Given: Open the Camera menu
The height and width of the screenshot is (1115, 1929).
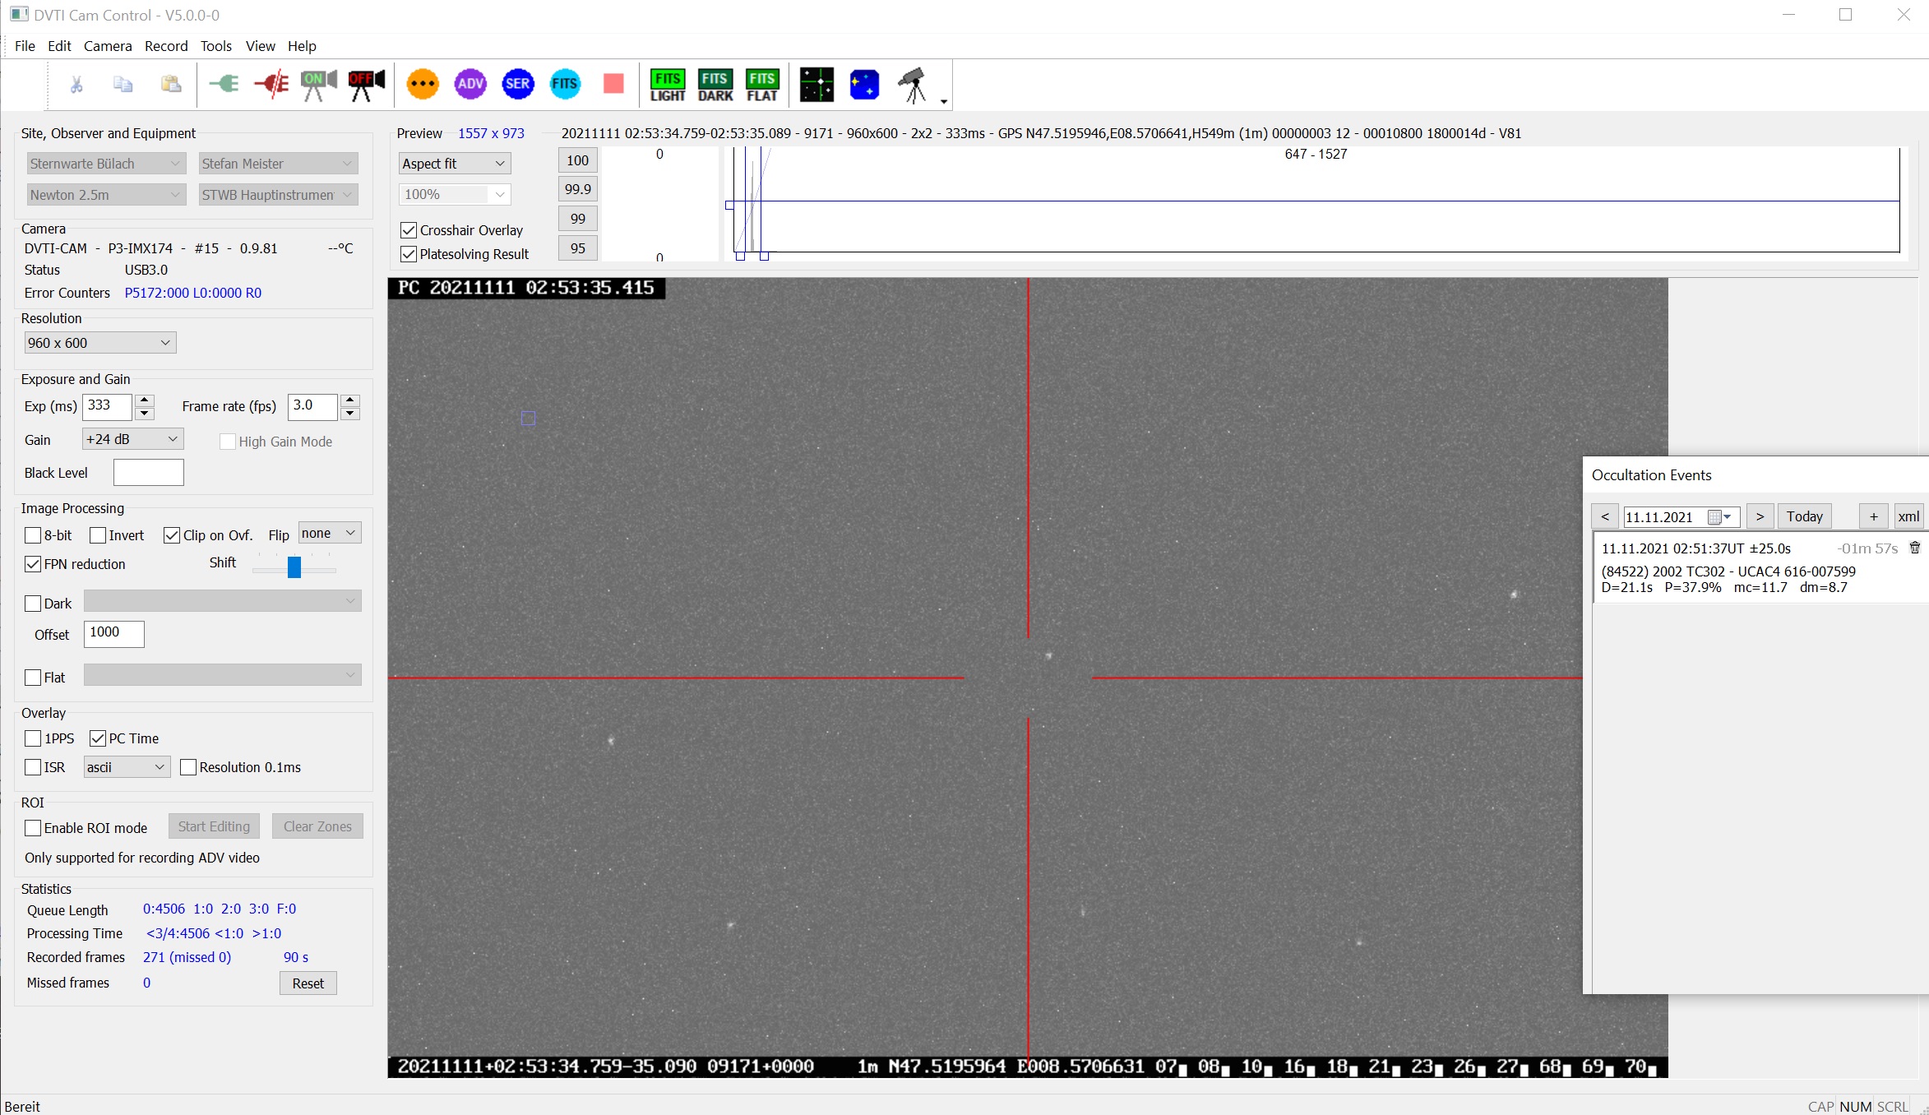Looking at the screenshot, I should pos(108,46).
